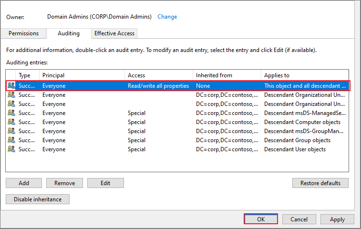The width and height of the screenshot is (361, 229).
Task: Click inherited DC=corp path in Descendant User objects row
Action: tap(227, 149)
